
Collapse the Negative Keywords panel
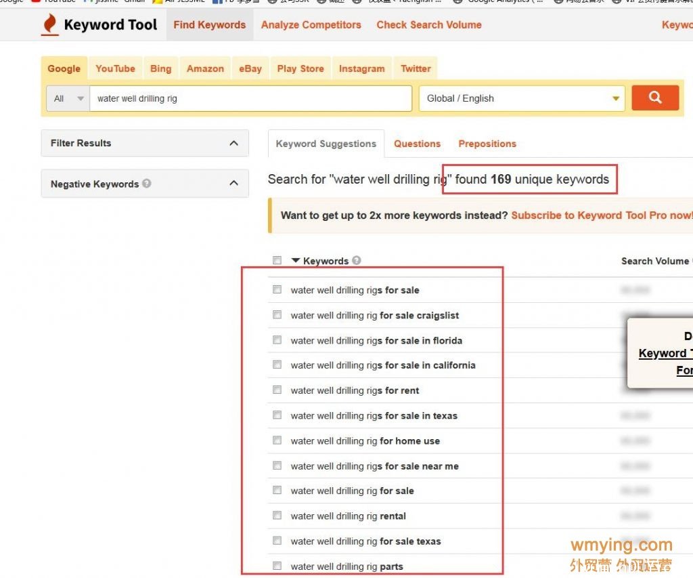(233, 183)
